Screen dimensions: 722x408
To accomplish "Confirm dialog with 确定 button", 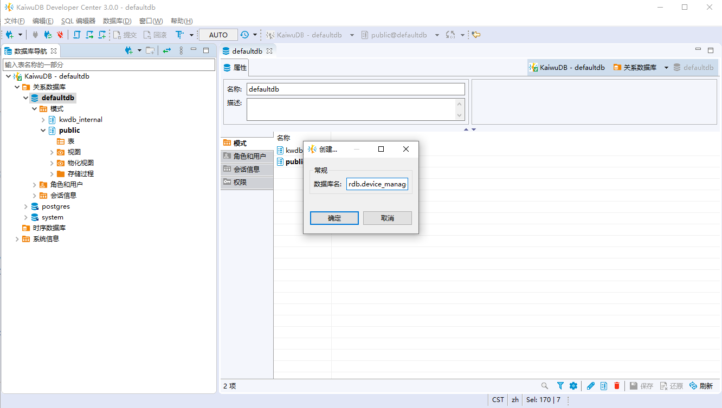I will 334,218.
